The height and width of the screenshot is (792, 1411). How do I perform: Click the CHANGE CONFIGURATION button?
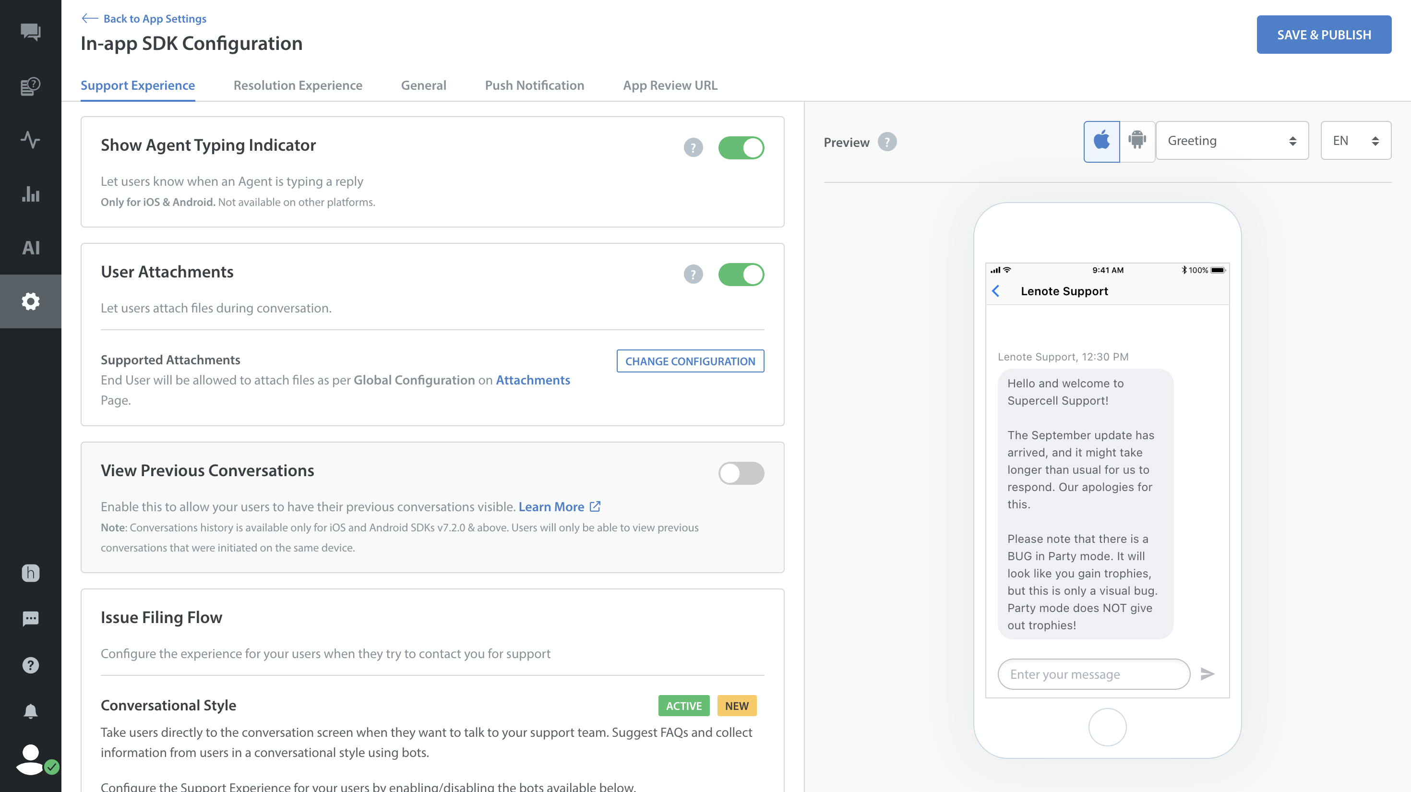pos(690,361)
